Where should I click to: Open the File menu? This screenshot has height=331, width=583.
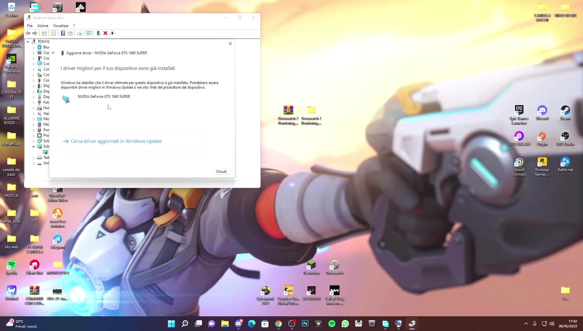point(30,26)
